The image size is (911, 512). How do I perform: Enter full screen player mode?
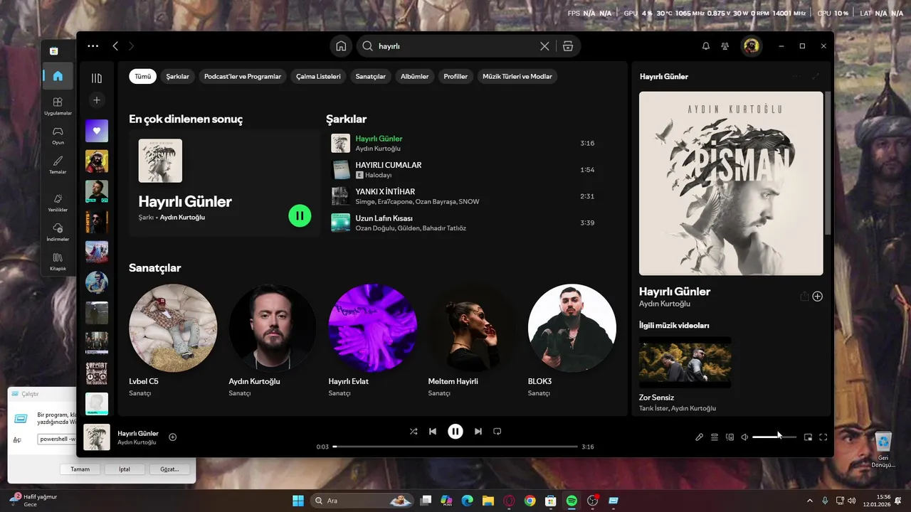[x=823, y=437]
